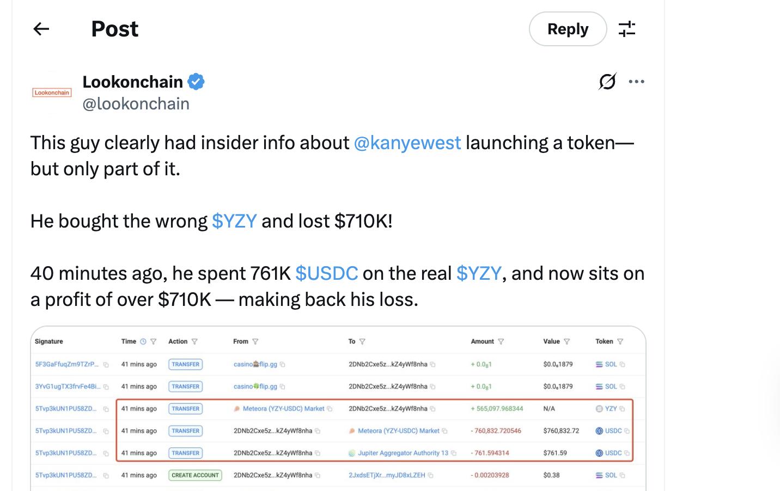
Task: Click the CREATE ACCOUNT action tag
Action: 195,475
